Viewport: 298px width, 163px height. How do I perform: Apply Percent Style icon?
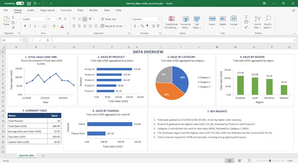(142, 26)
